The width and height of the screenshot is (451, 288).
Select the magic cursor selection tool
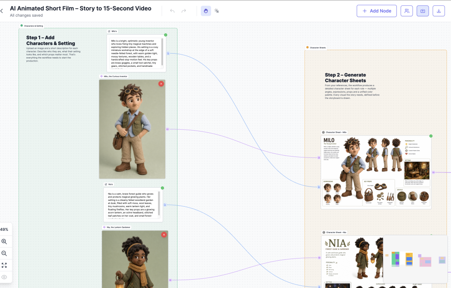[x=217, y=11]
